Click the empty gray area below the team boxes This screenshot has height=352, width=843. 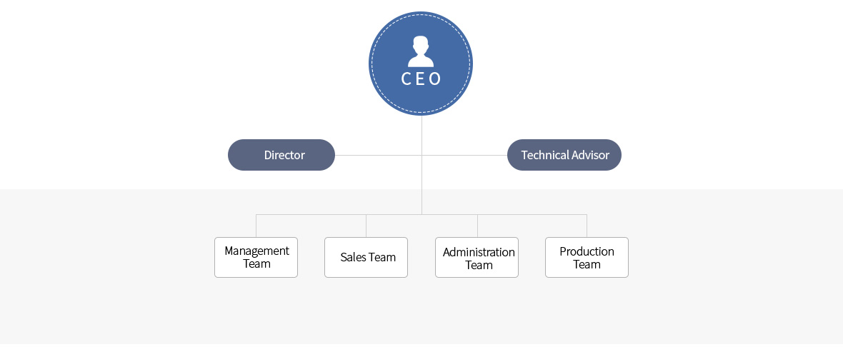[421, 314]
